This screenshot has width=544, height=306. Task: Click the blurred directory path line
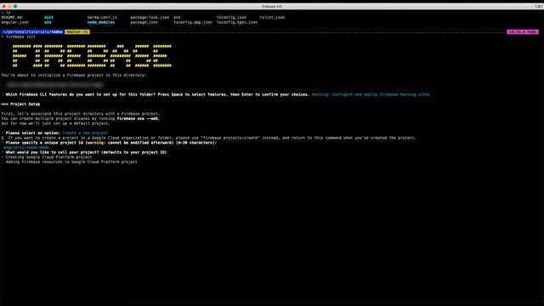coord(54,85)
